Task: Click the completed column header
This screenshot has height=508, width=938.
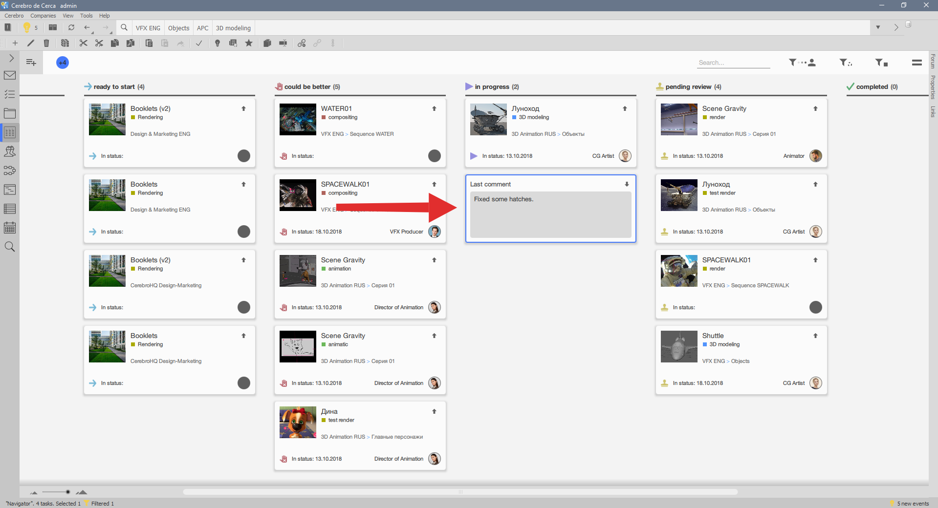Action: (x=872, y=86)
